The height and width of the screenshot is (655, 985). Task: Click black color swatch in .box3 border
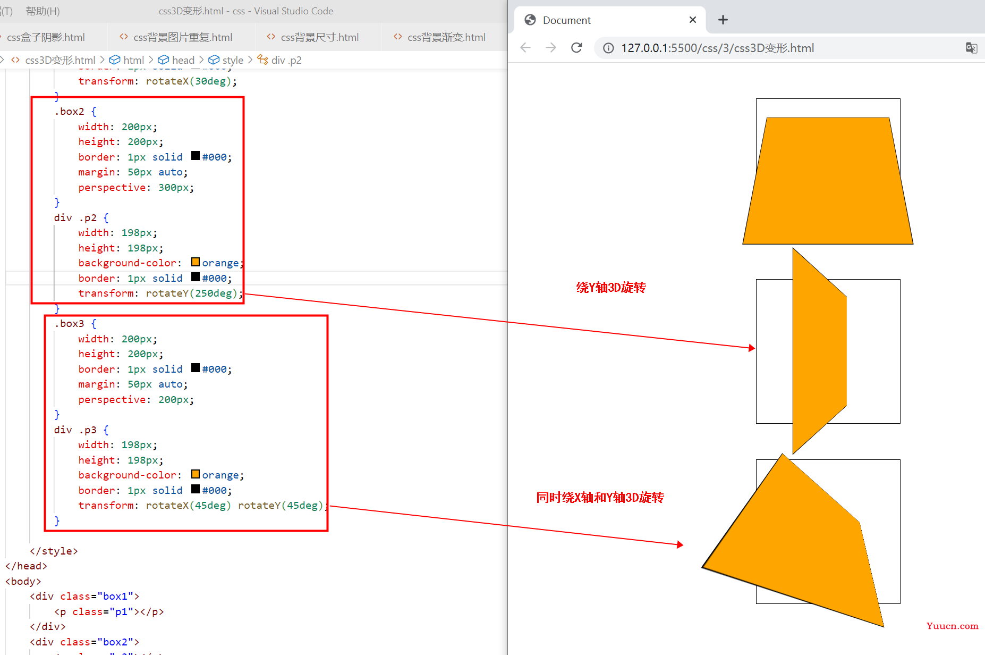pyautogui.click(x=196, y=368)
